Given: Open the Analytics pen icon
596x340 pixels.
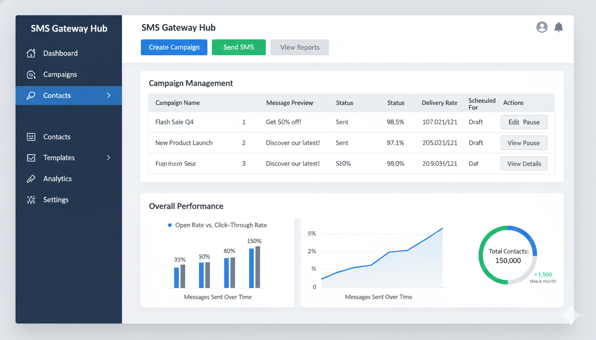Looking at the screenshot, I should click(31, 178).
